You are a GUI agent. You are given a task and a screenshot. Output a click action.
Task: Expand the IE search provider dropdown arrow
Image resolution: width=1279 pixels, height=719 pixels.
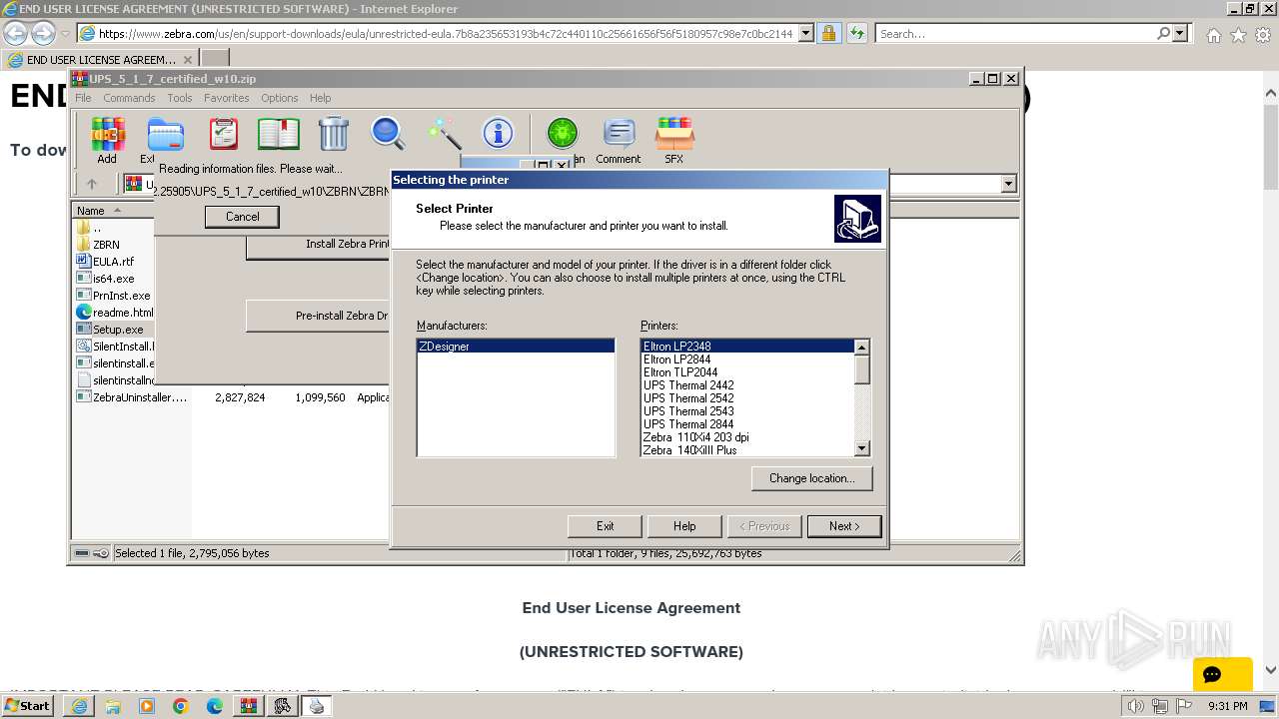[1180, 33]
